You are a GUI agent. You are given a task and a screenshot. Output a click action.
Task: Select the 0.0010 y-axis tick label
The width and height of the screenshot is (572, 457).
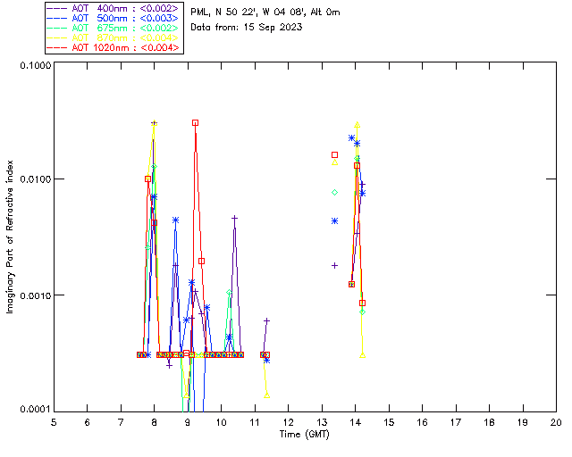click(33, 295)
